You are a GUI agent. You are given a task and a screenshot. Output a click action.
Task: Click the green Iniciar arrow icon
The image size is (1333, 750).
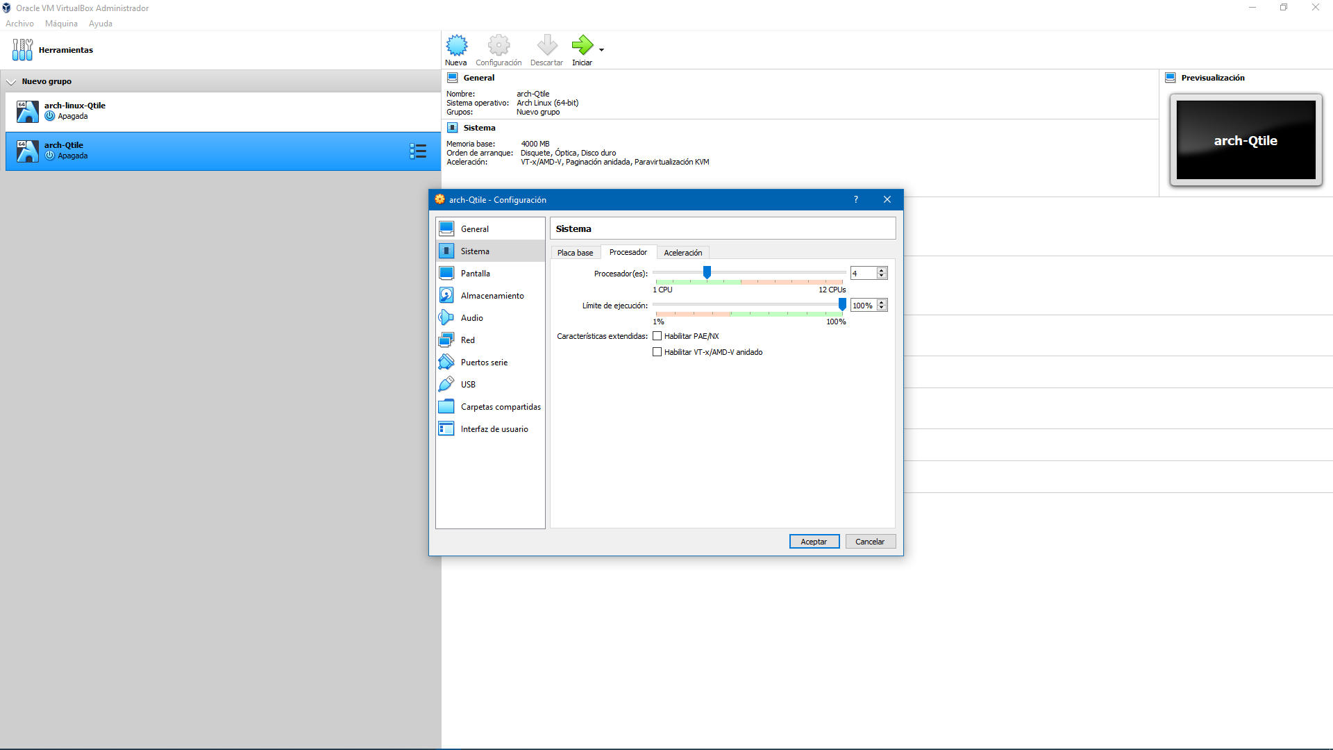tap(582, 46)
